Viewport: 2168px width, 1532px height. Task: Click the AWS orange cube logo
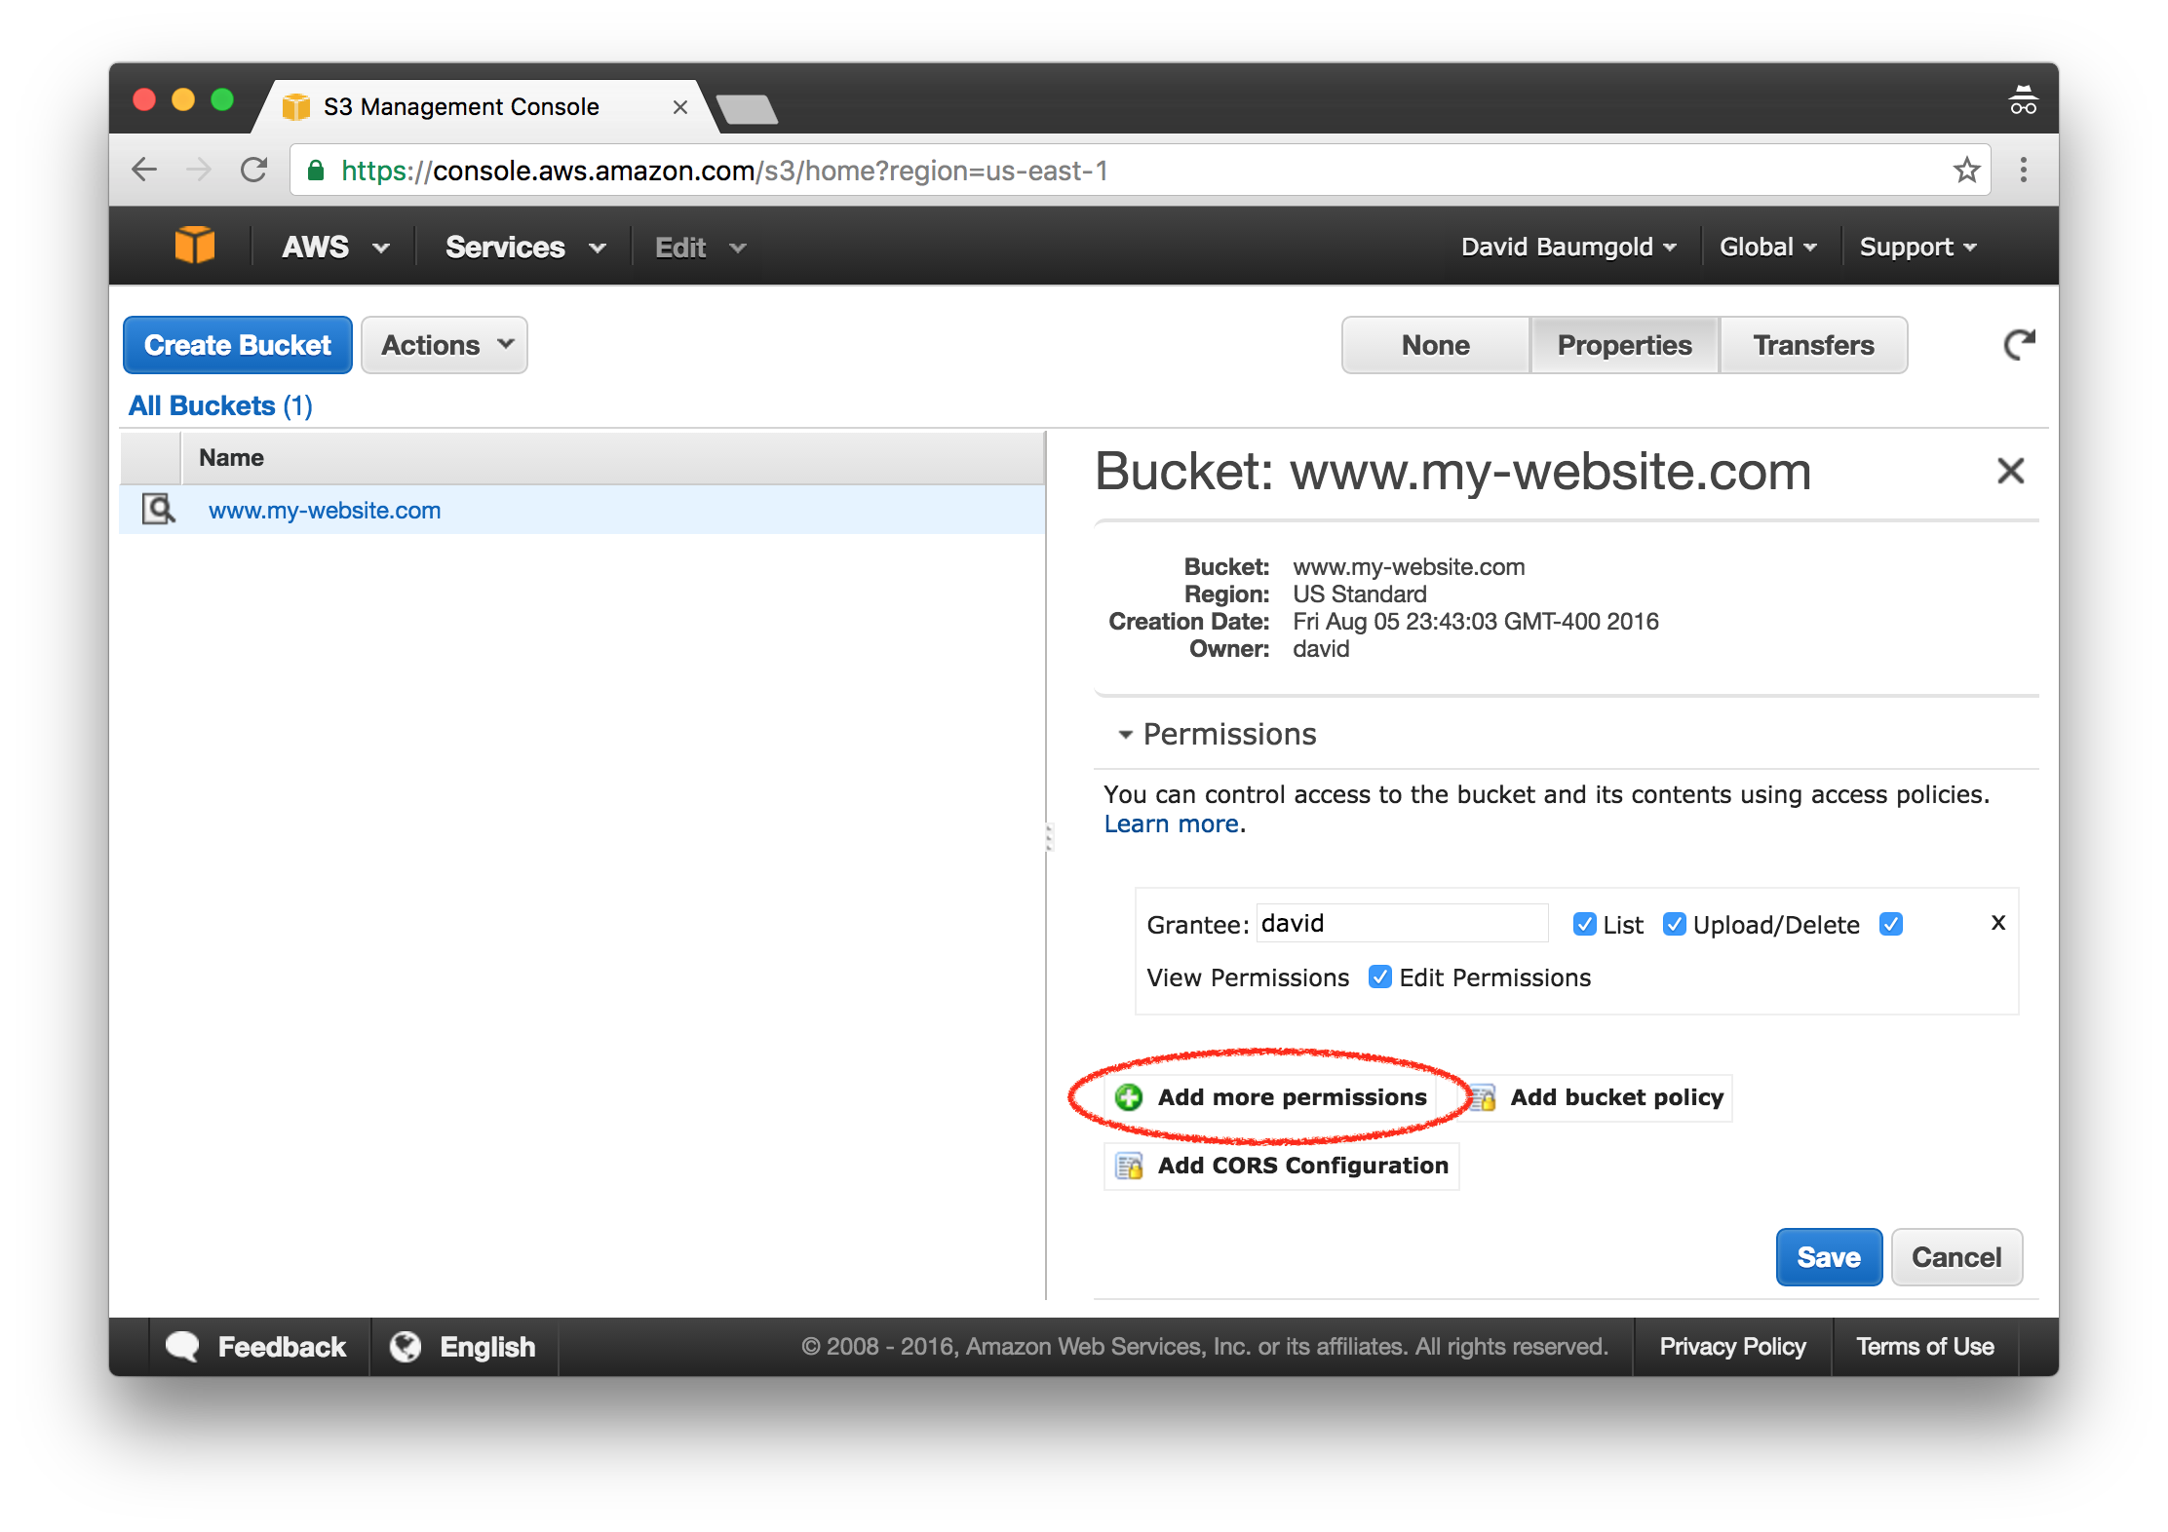click(194, 246)
